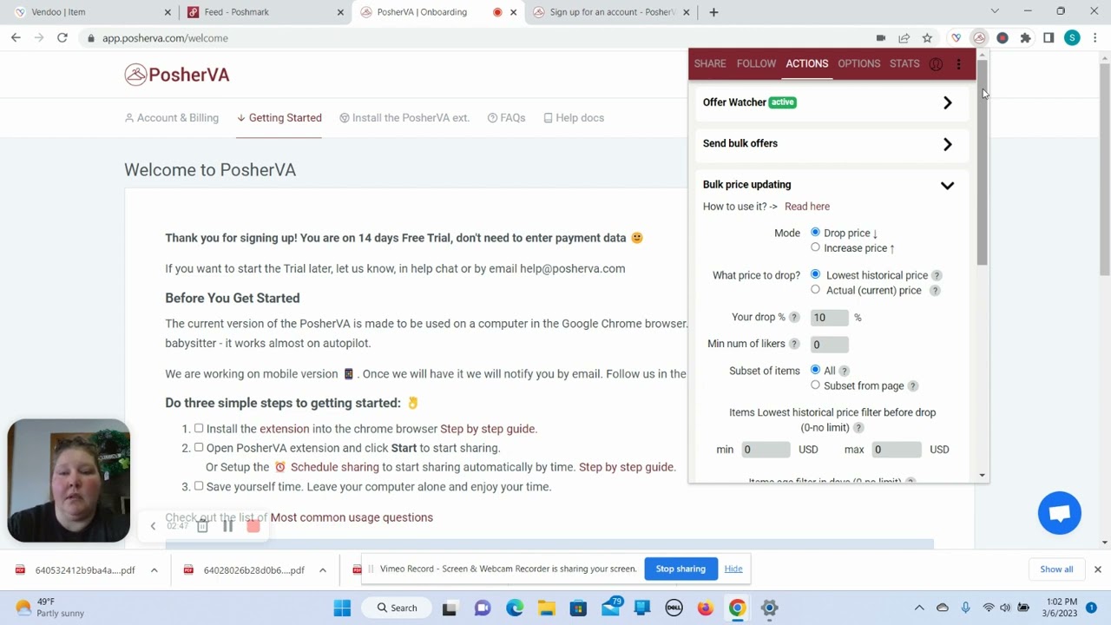The image size is (1111, 625).
Task: Stop the Vimeo recording with the red square
Action: 253,526
